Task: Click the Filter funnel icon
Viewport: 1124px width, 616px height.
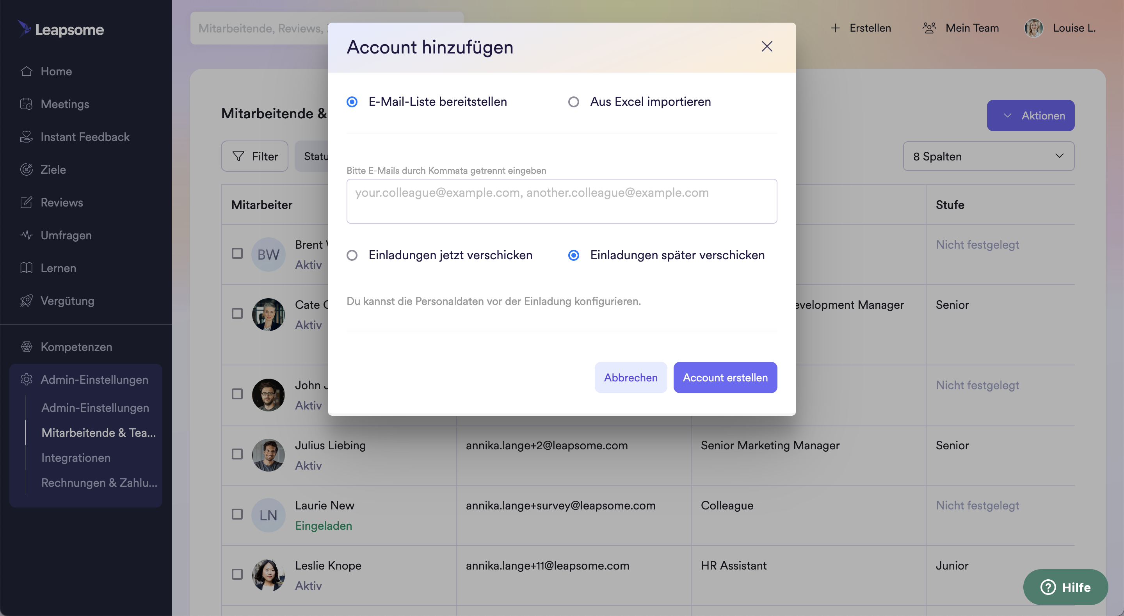Action: [x=238, y=156]
